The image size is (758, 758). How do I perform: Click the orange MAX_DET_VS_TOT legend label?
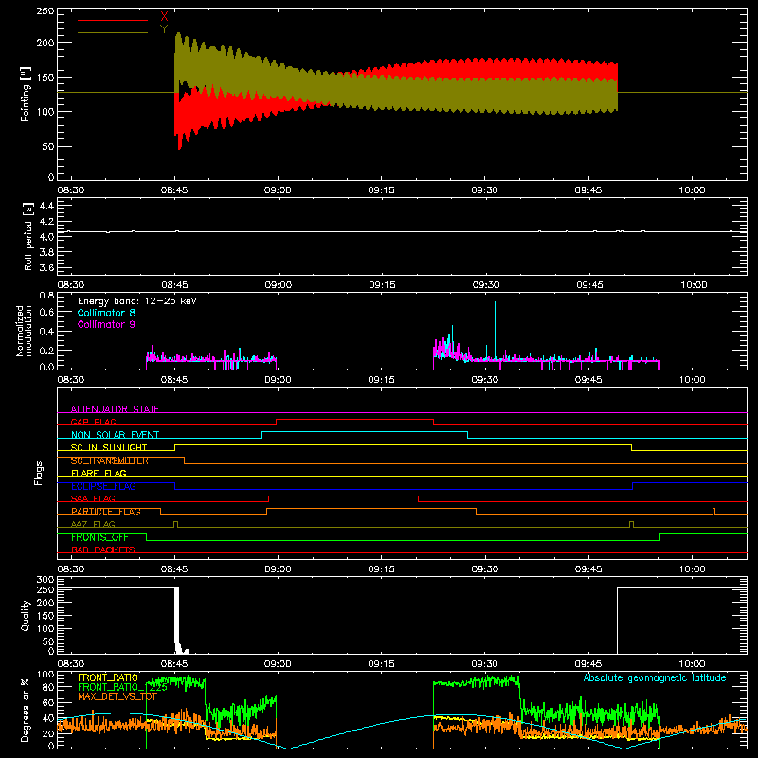point(117,696)
